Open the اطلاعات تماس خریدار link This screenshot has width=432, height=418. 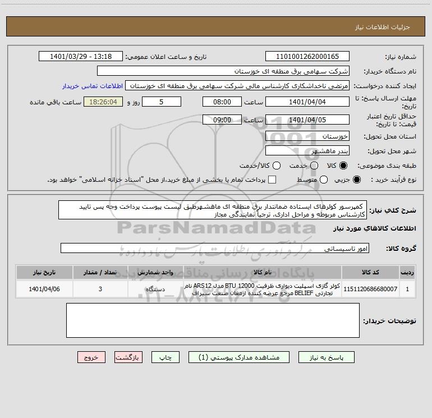(93, 86)
